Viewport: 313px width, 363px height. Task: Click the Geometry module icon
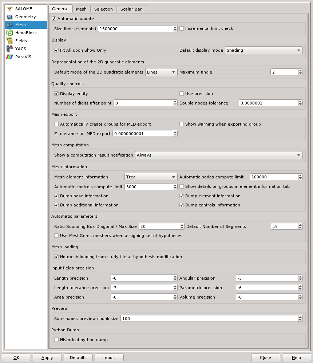(x=9, y=17)
